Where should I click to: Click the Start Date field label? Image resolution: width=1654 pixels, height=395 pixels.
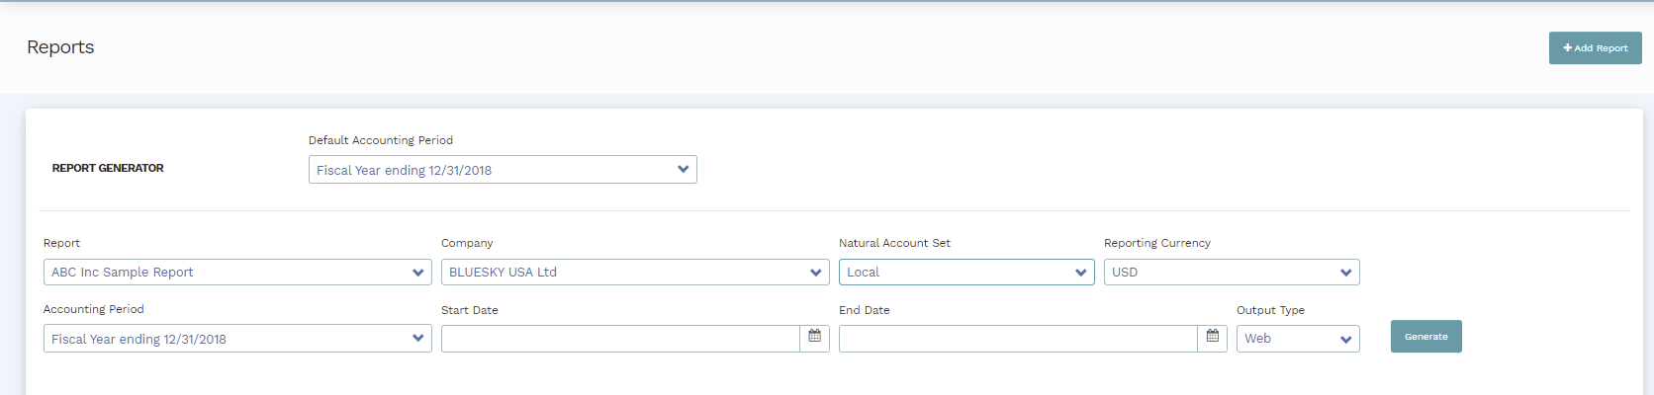pos(470,310)
